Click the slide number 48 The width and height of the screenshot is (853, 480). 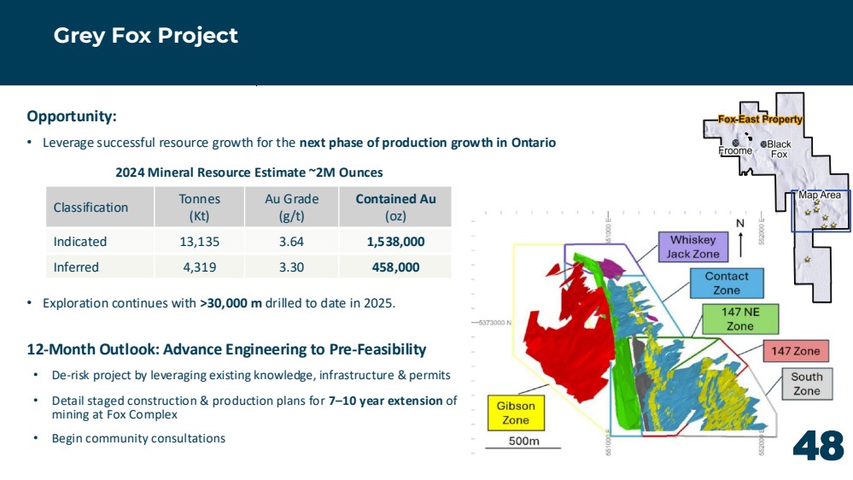[818, 446]
